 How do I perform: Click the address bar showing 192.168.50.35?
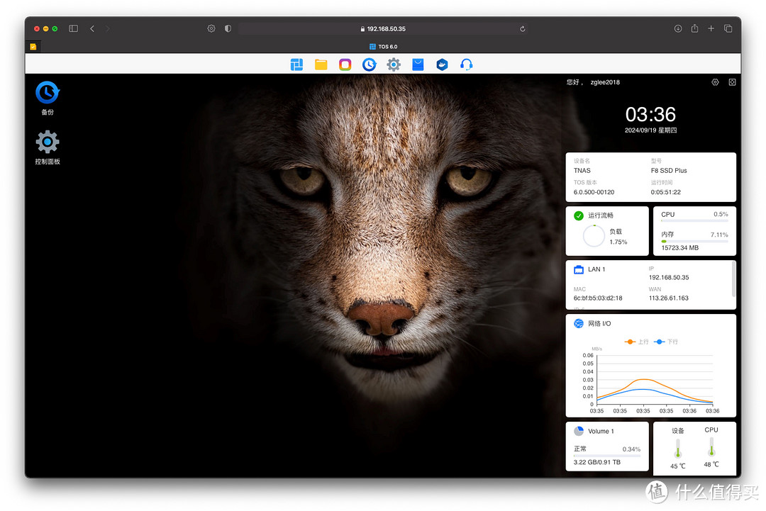(x=383, y=29)
